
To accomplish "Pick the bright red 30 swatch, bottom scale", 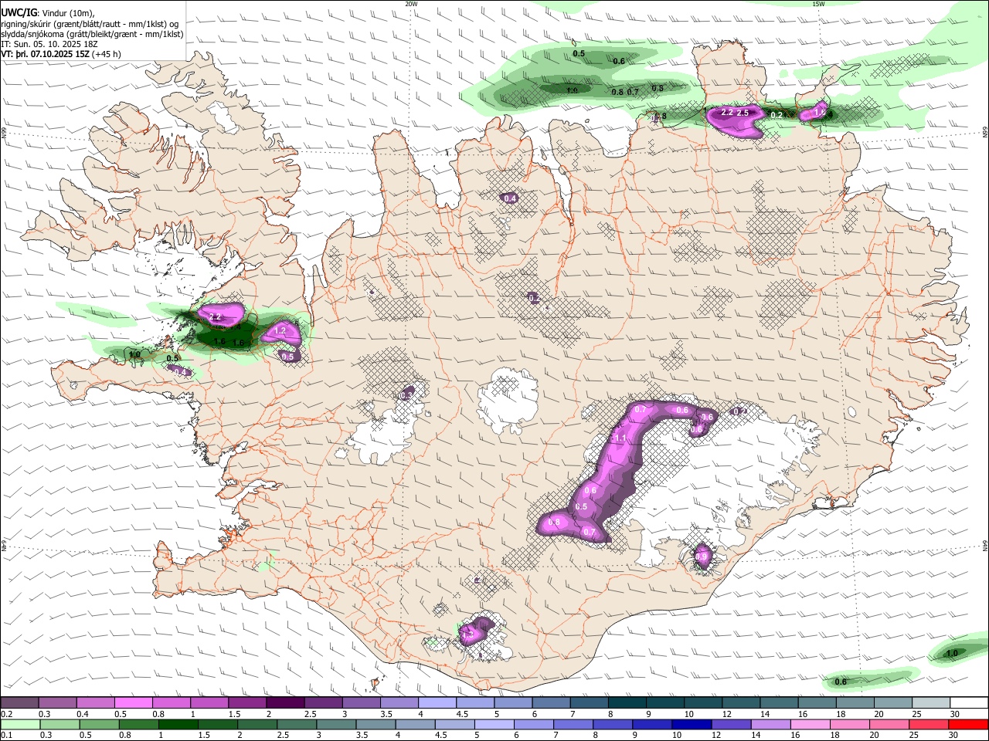I will coord(969,725).
